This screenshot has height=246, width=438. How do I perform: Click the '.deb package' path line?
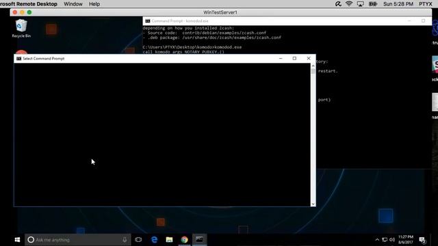(x=211, y=38)
